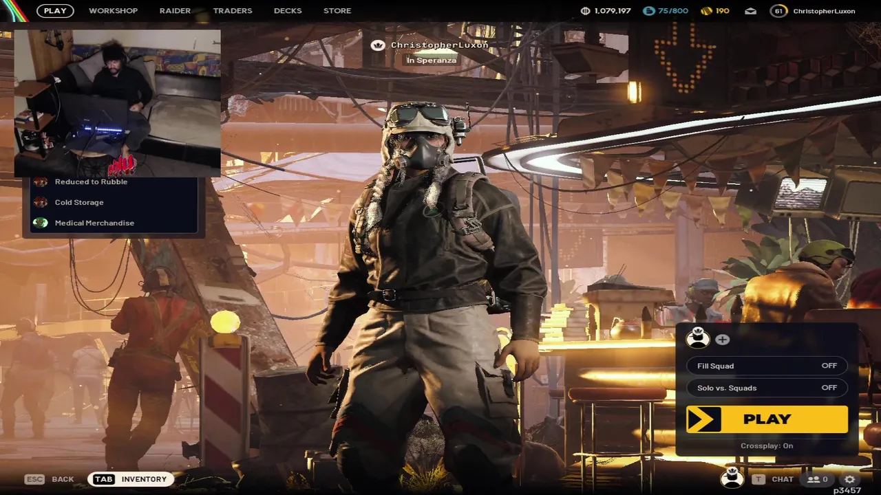Viewport: 881px width, 495px height.
Task: Click the webcam overlay thumbnail
Action: [118, 102]
